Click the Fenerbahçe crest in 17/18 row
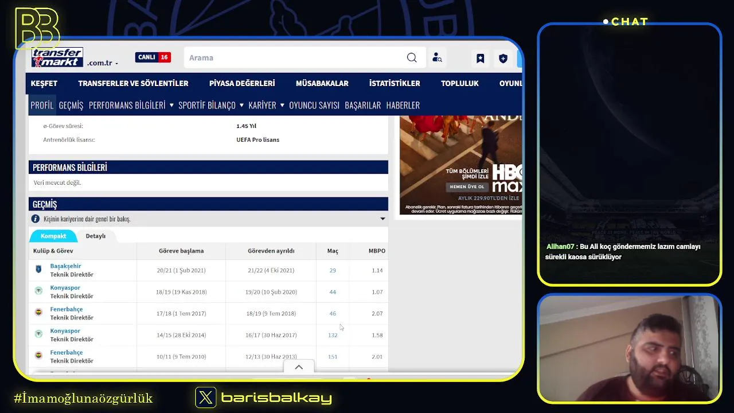Image resolution: width=734 pixels, height=413 pixels. click(x=38, y=313)
